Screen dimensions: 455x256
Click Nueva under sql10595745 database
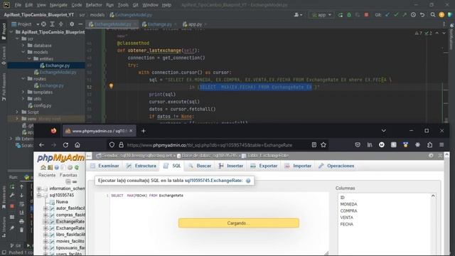pos(62,202)
